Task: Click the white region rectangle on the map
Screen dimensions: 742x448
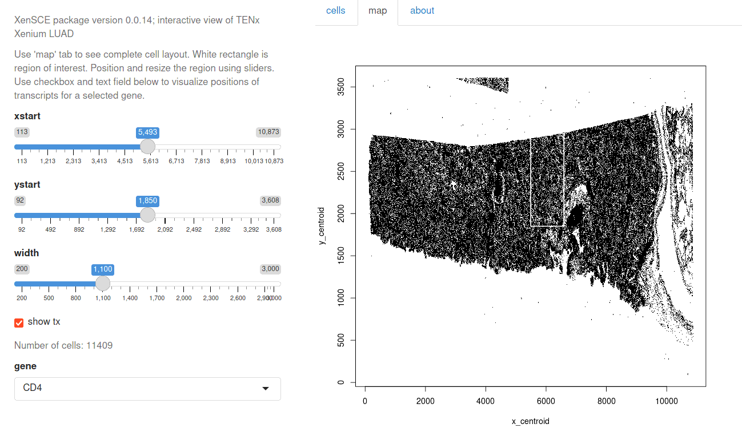Action: coord(547,181)
